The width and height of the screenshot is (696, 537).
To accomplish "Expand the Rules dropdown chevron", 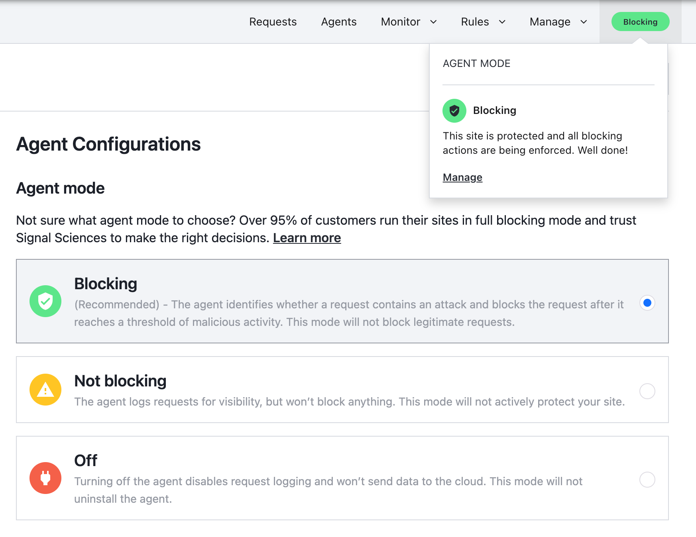I will point(502,22).
